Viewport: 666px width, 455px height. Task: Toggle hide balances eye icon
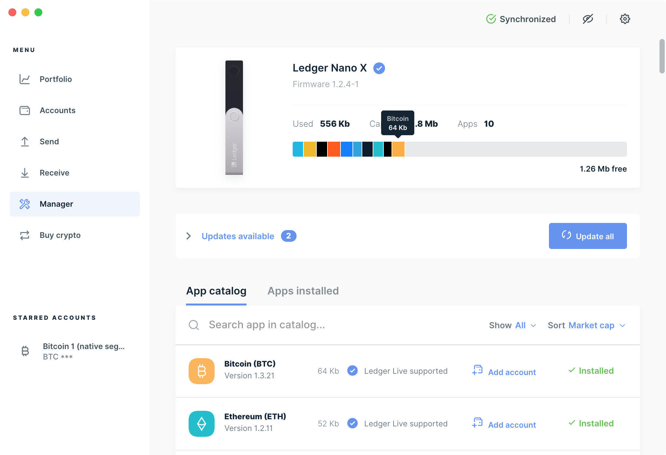pyautogui.click(x=588, y=19)
